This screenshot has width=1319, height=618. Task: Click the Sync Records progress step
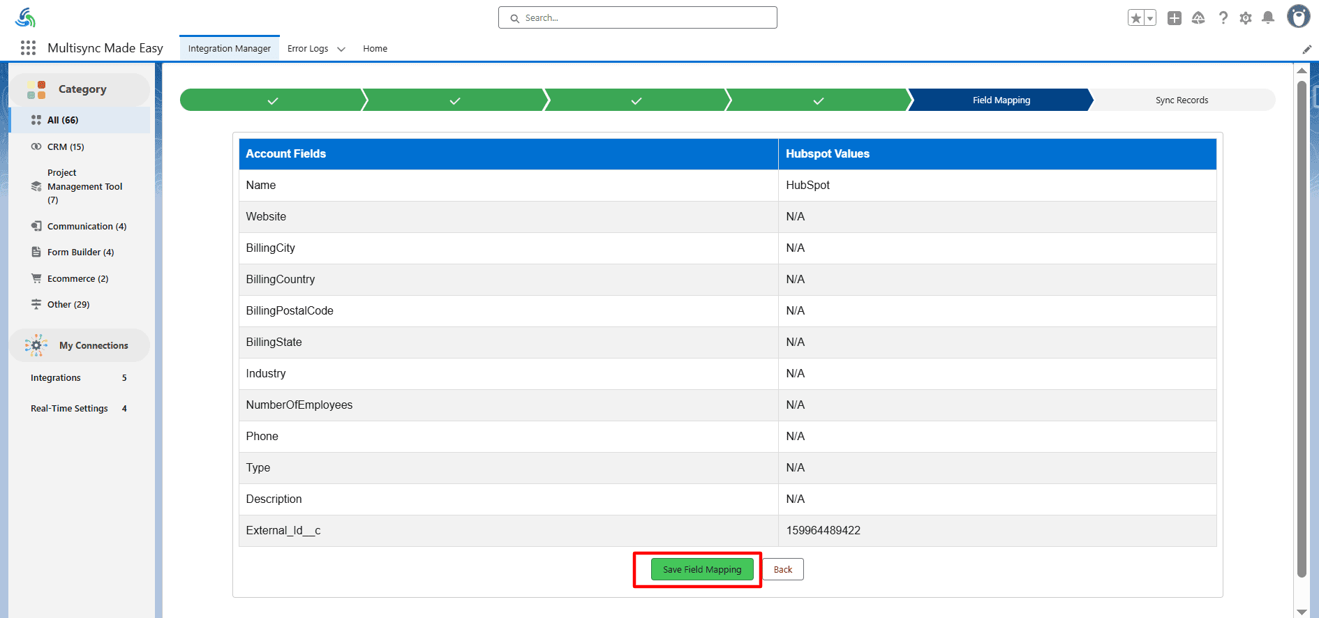click(1181, 100)
